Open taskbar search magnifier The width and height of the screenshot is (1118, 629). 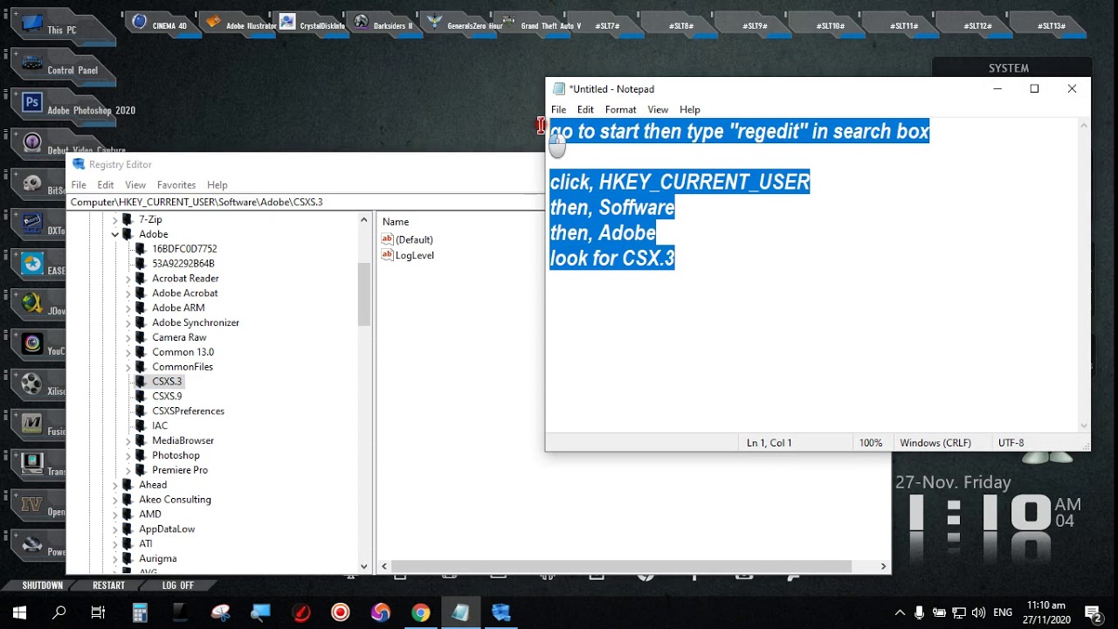pos(59,612)
